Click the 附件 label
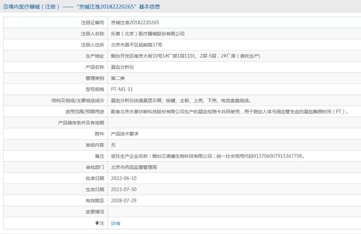Image resolution: width=361 pixels, height=234 pixels. pos(99,134)
